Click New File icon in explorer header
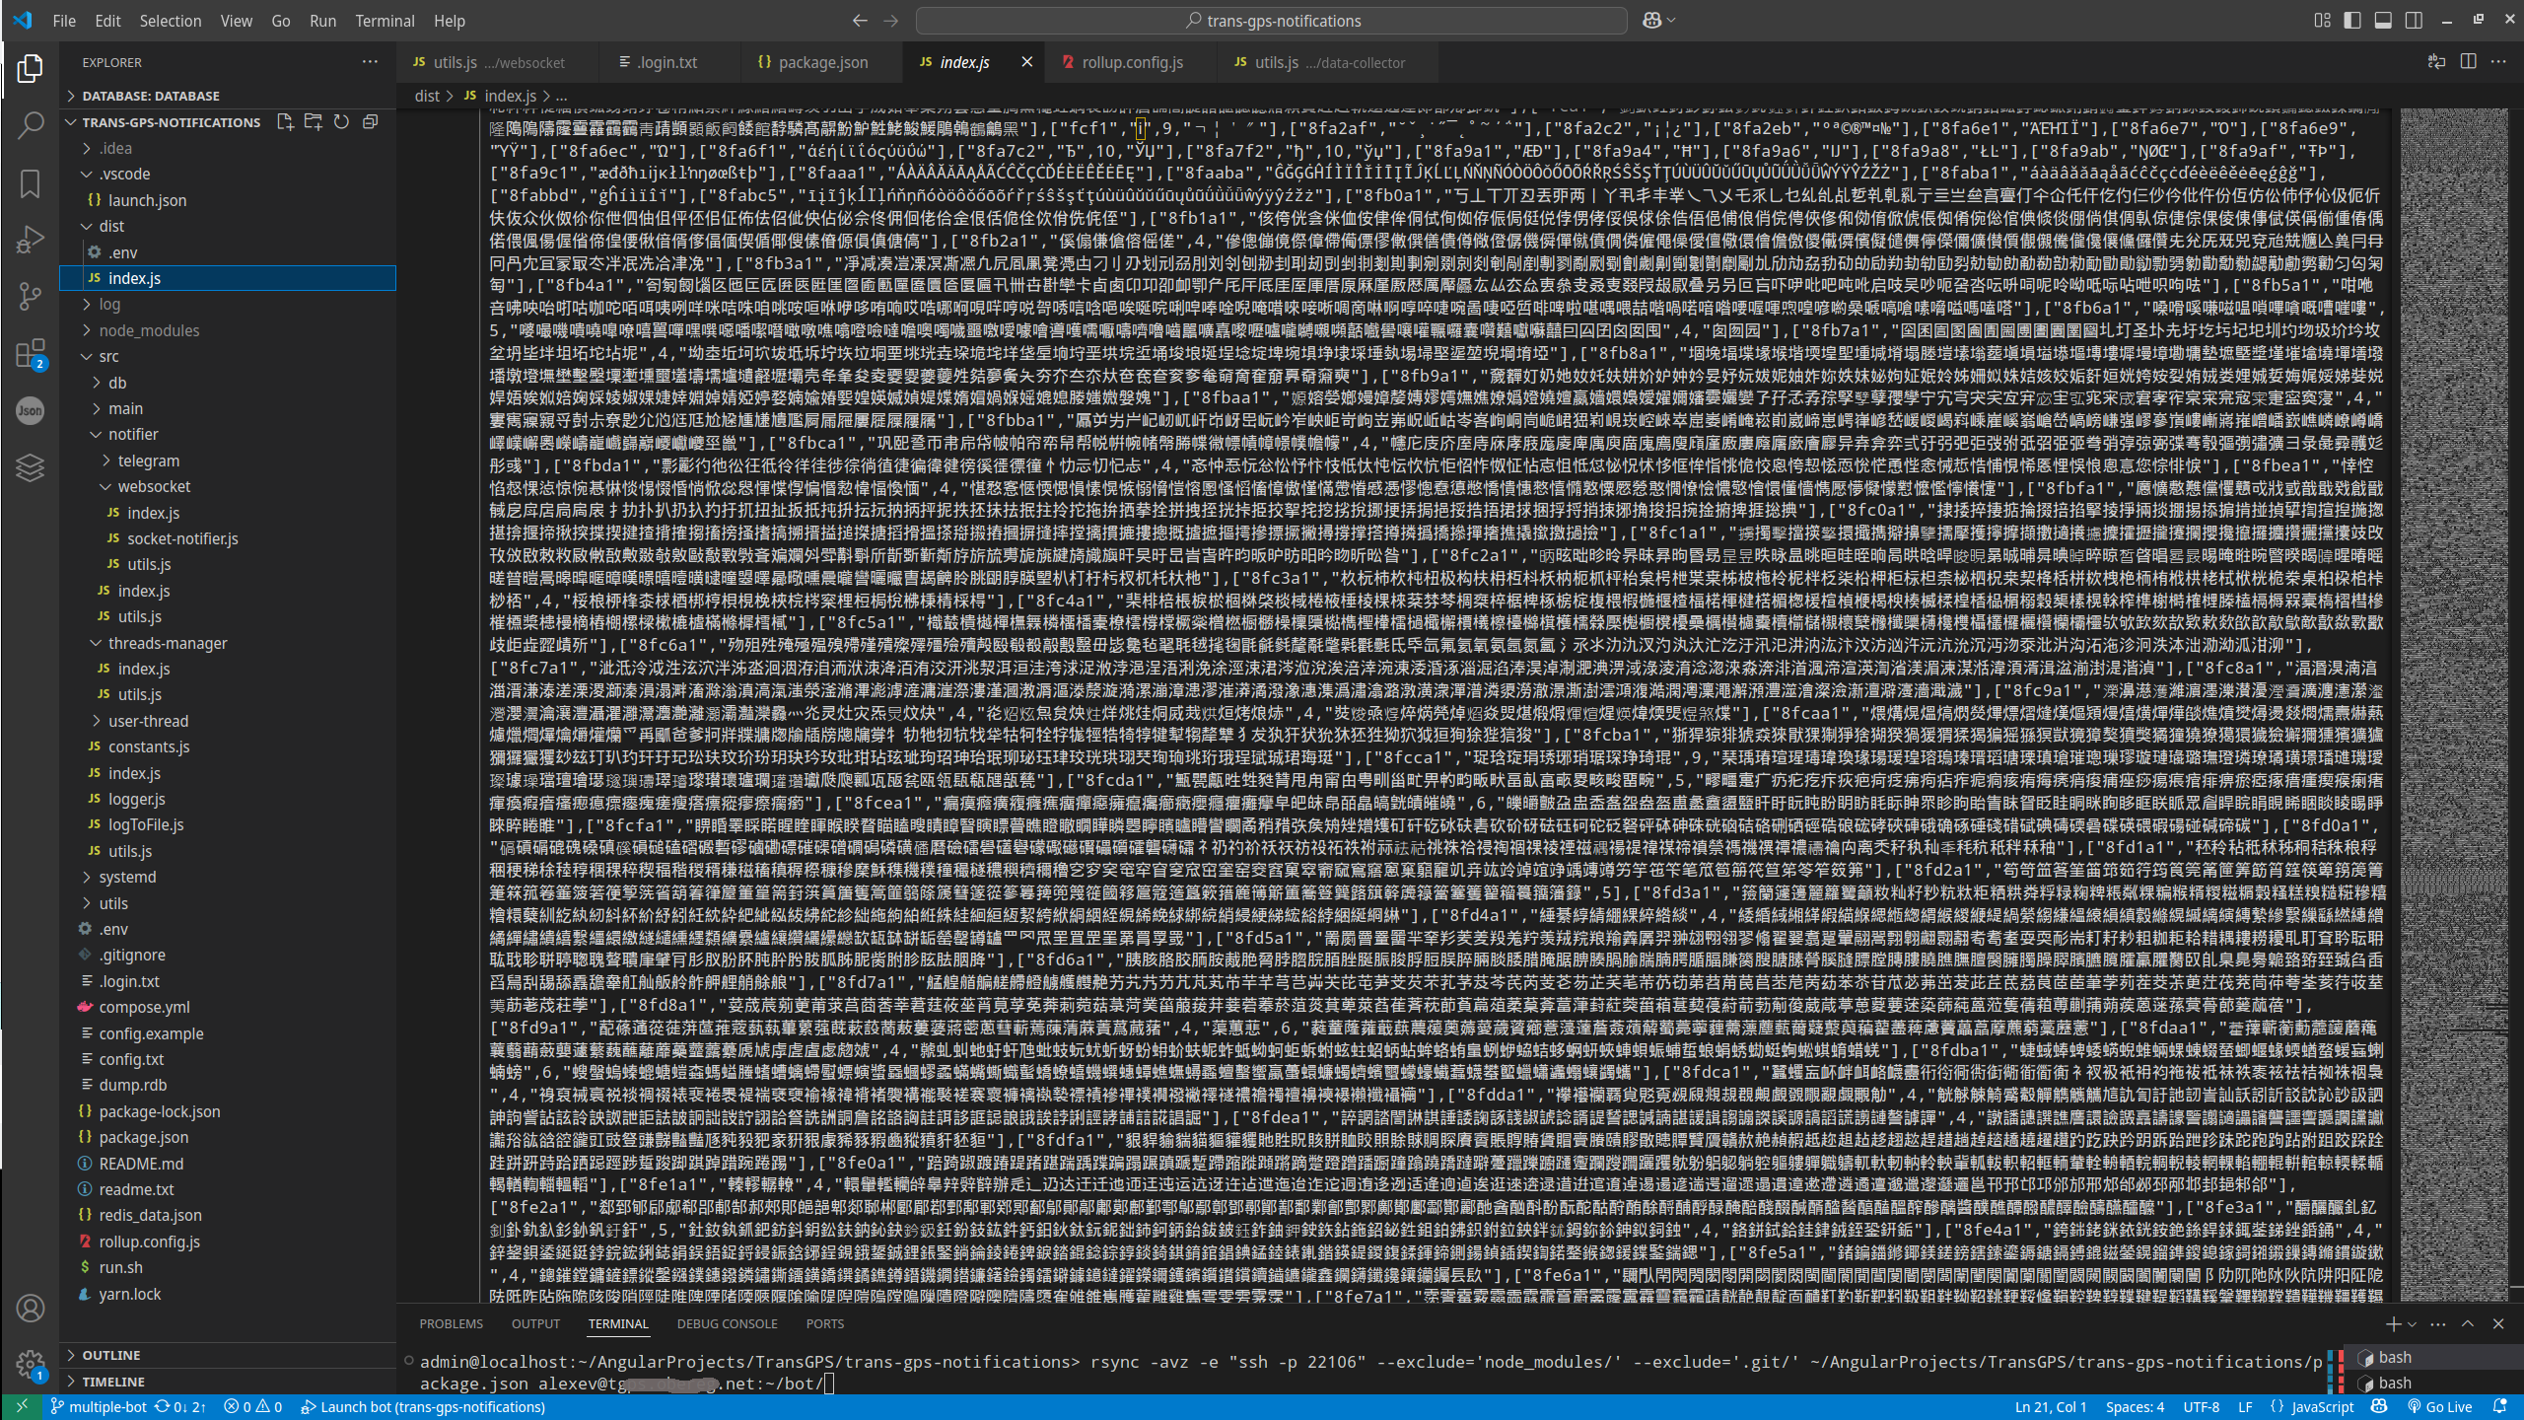This screenshot has height=1420, width=2524. 285,121
